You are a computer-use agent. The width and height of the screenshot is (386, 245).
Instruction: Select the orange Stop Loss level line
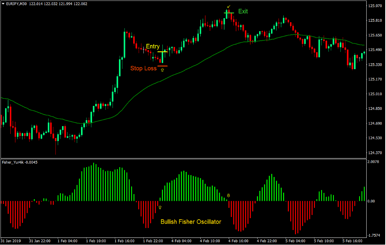point(163,66)
